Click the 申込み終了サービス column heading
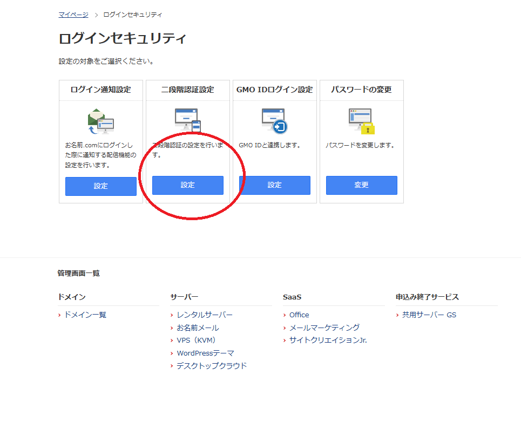Viewport: 521px width, 436px height. 427,297
